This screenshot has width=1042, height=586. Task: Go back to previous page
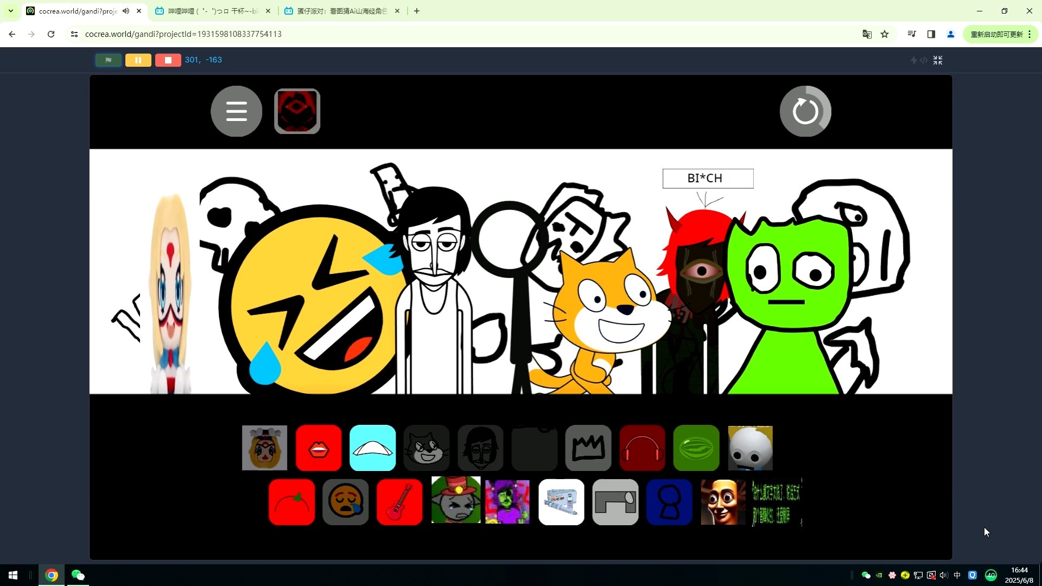click(12, 34)
